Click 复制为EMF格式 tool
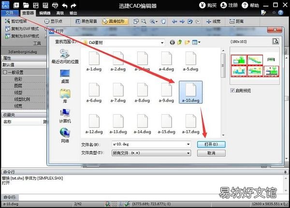Image resolution: width=290 pixels, height=208 pixels. pos(22,28)
